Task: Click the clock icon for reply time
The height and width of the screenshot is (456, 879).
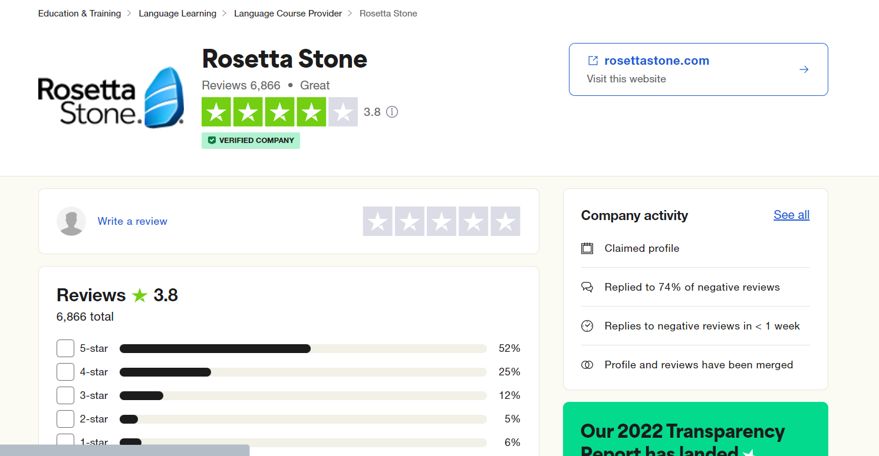Action: point(587,326)
